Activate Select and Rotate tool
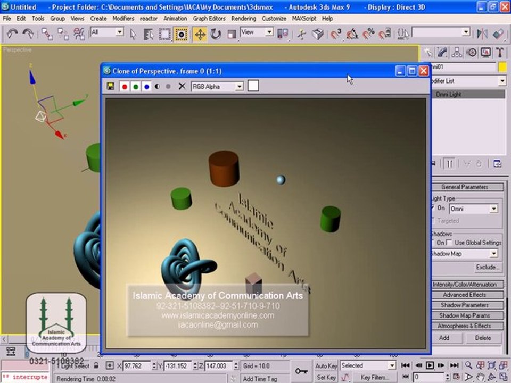Image resolution: width=511 pixels, height=383 pixels. pos(216,34)
